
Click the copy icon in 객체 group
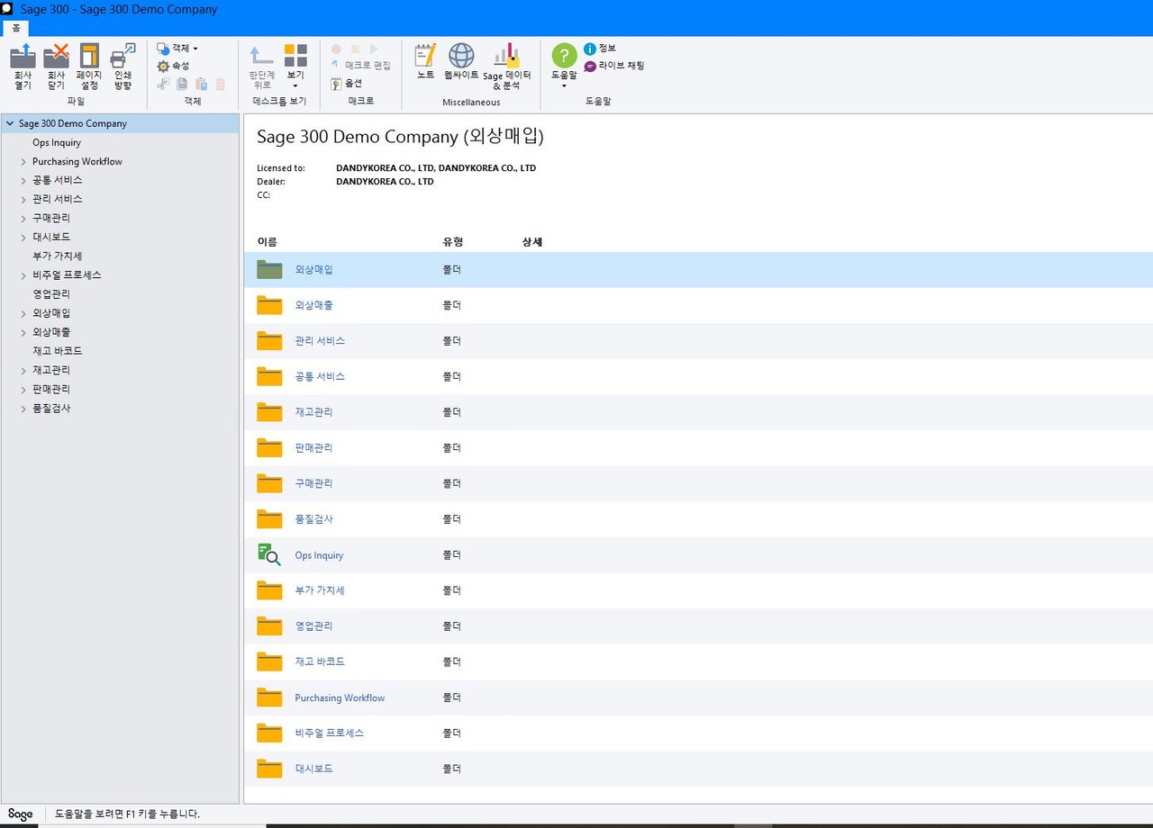(182, 85)
